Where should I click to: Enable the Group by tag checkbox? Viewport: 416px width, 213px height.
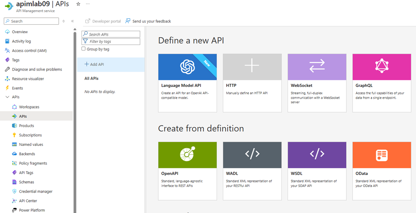tap(84, 49)
